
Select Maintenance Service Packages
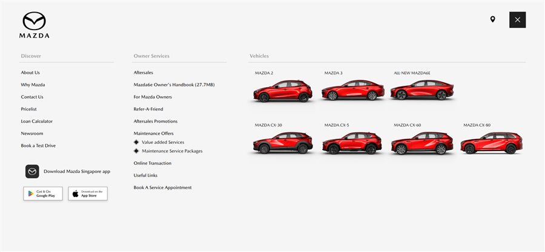(172, 151)
